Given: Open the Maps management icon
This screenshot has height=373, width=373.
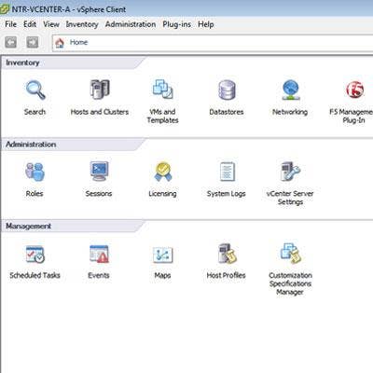Looking at the screenshot, I should pos(162,255).
